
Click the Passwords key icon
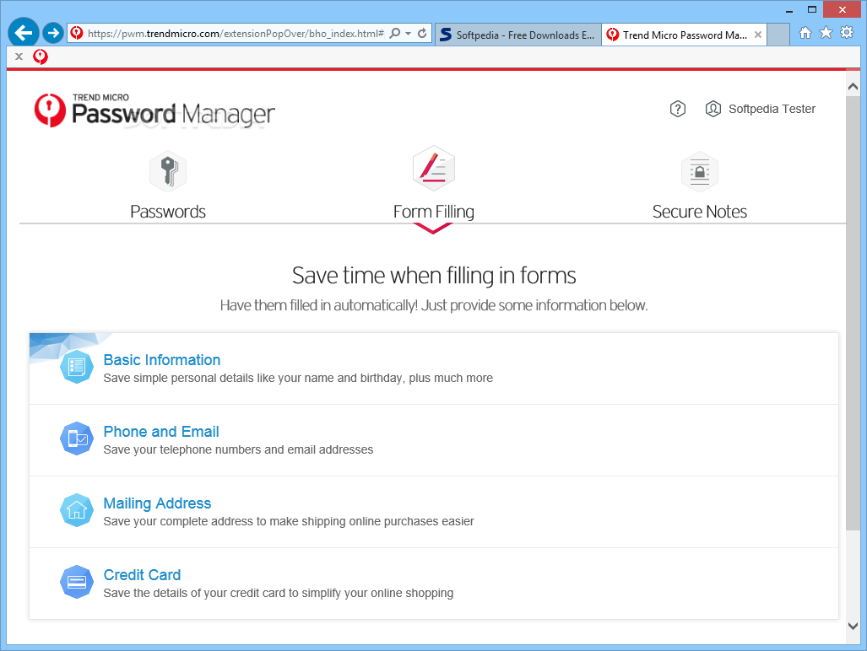168,171
